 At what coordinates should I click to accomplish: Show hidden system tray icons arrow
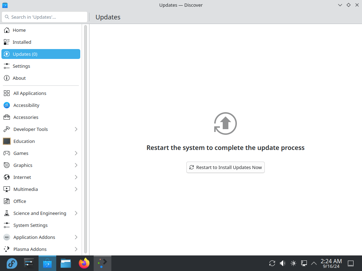tap(314, 263)
